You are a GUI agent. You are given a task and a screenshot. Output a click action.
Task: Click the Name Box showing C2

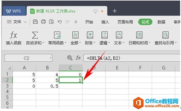(x=26, y=58)
